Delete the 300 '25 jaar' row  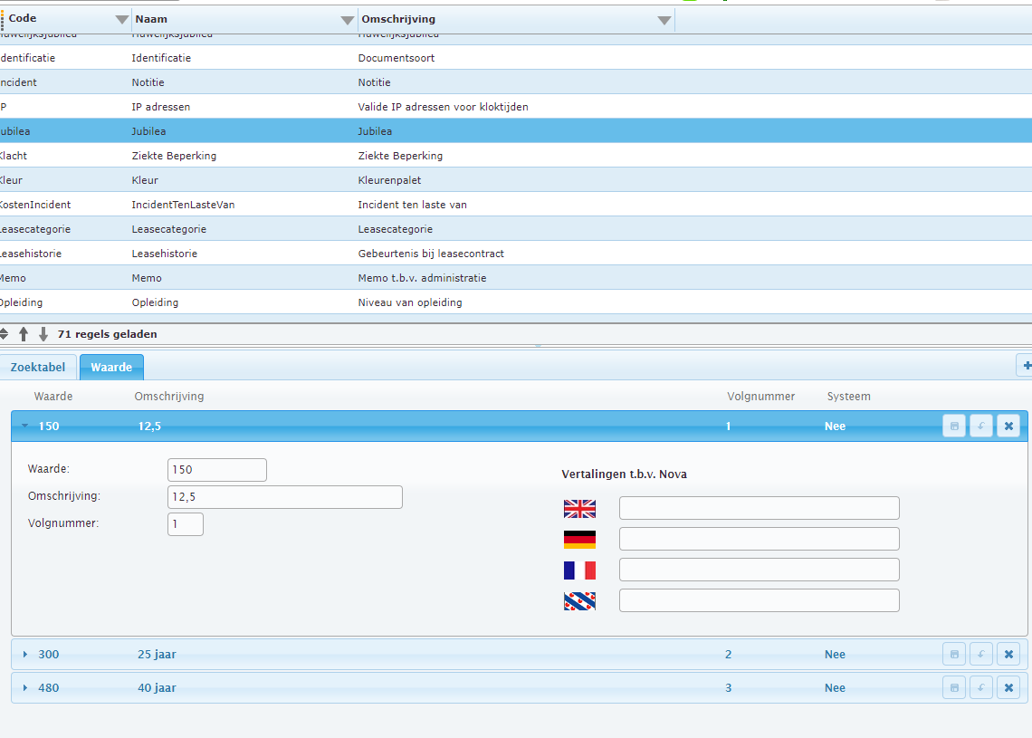1008,655
